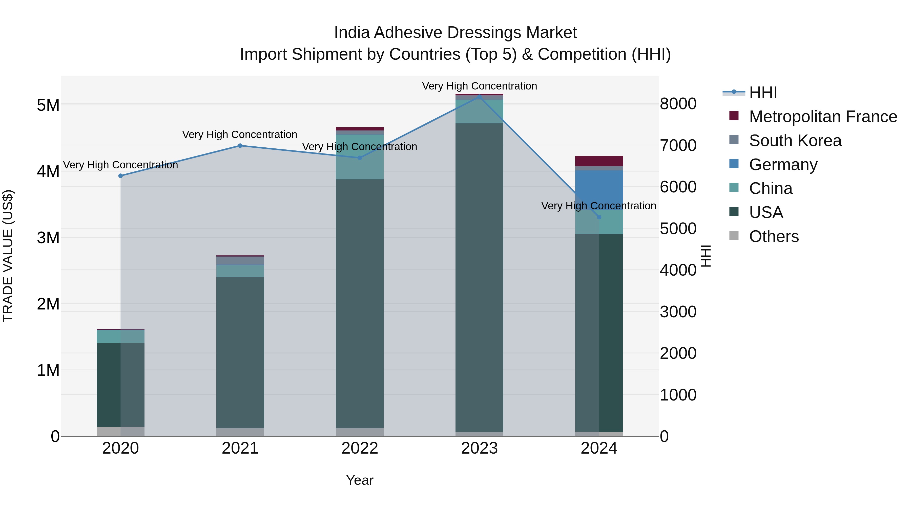Toggle China legend entry
The height and width of the screenshot is (512, 911).
[761, 188]
